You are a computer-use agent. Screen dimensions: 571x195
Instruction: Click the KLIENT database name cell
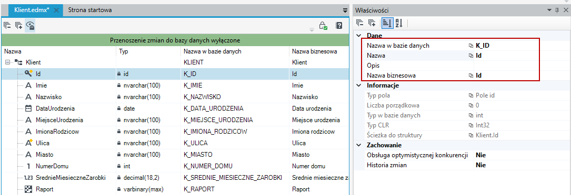tap(235, 62)
